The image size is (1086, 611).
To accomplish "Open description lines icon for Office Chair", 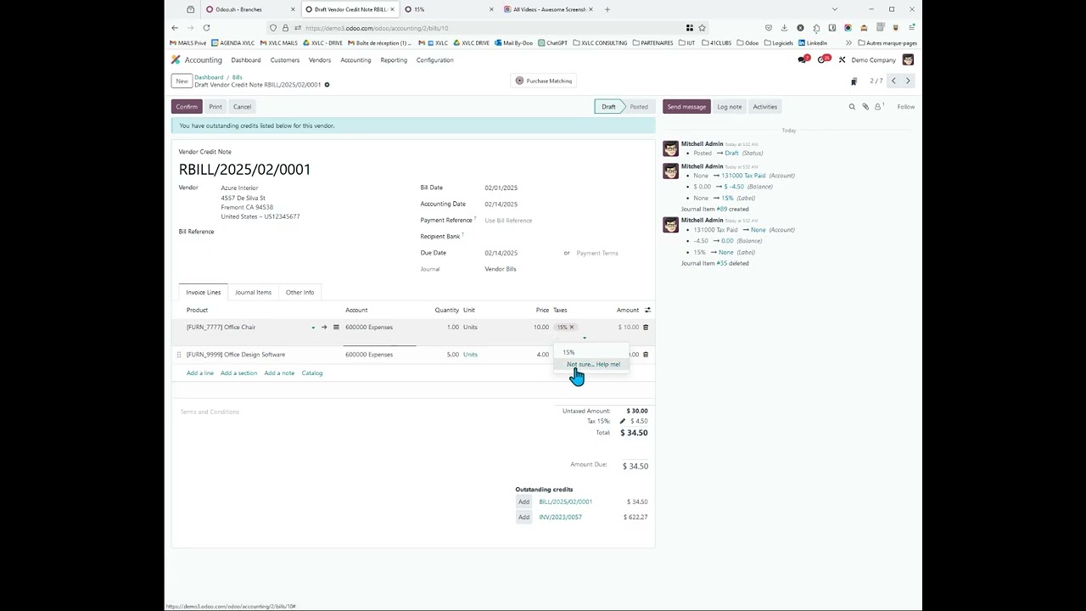I will tap(336, 328).
